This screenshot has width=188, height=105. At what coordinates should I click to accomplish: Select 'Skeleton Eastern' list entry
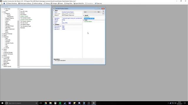click(x=24, y=16)
